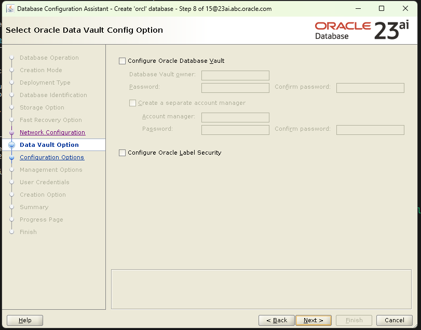
Task: Cancel the database creation wizard
Action: [x=394, y=320]
